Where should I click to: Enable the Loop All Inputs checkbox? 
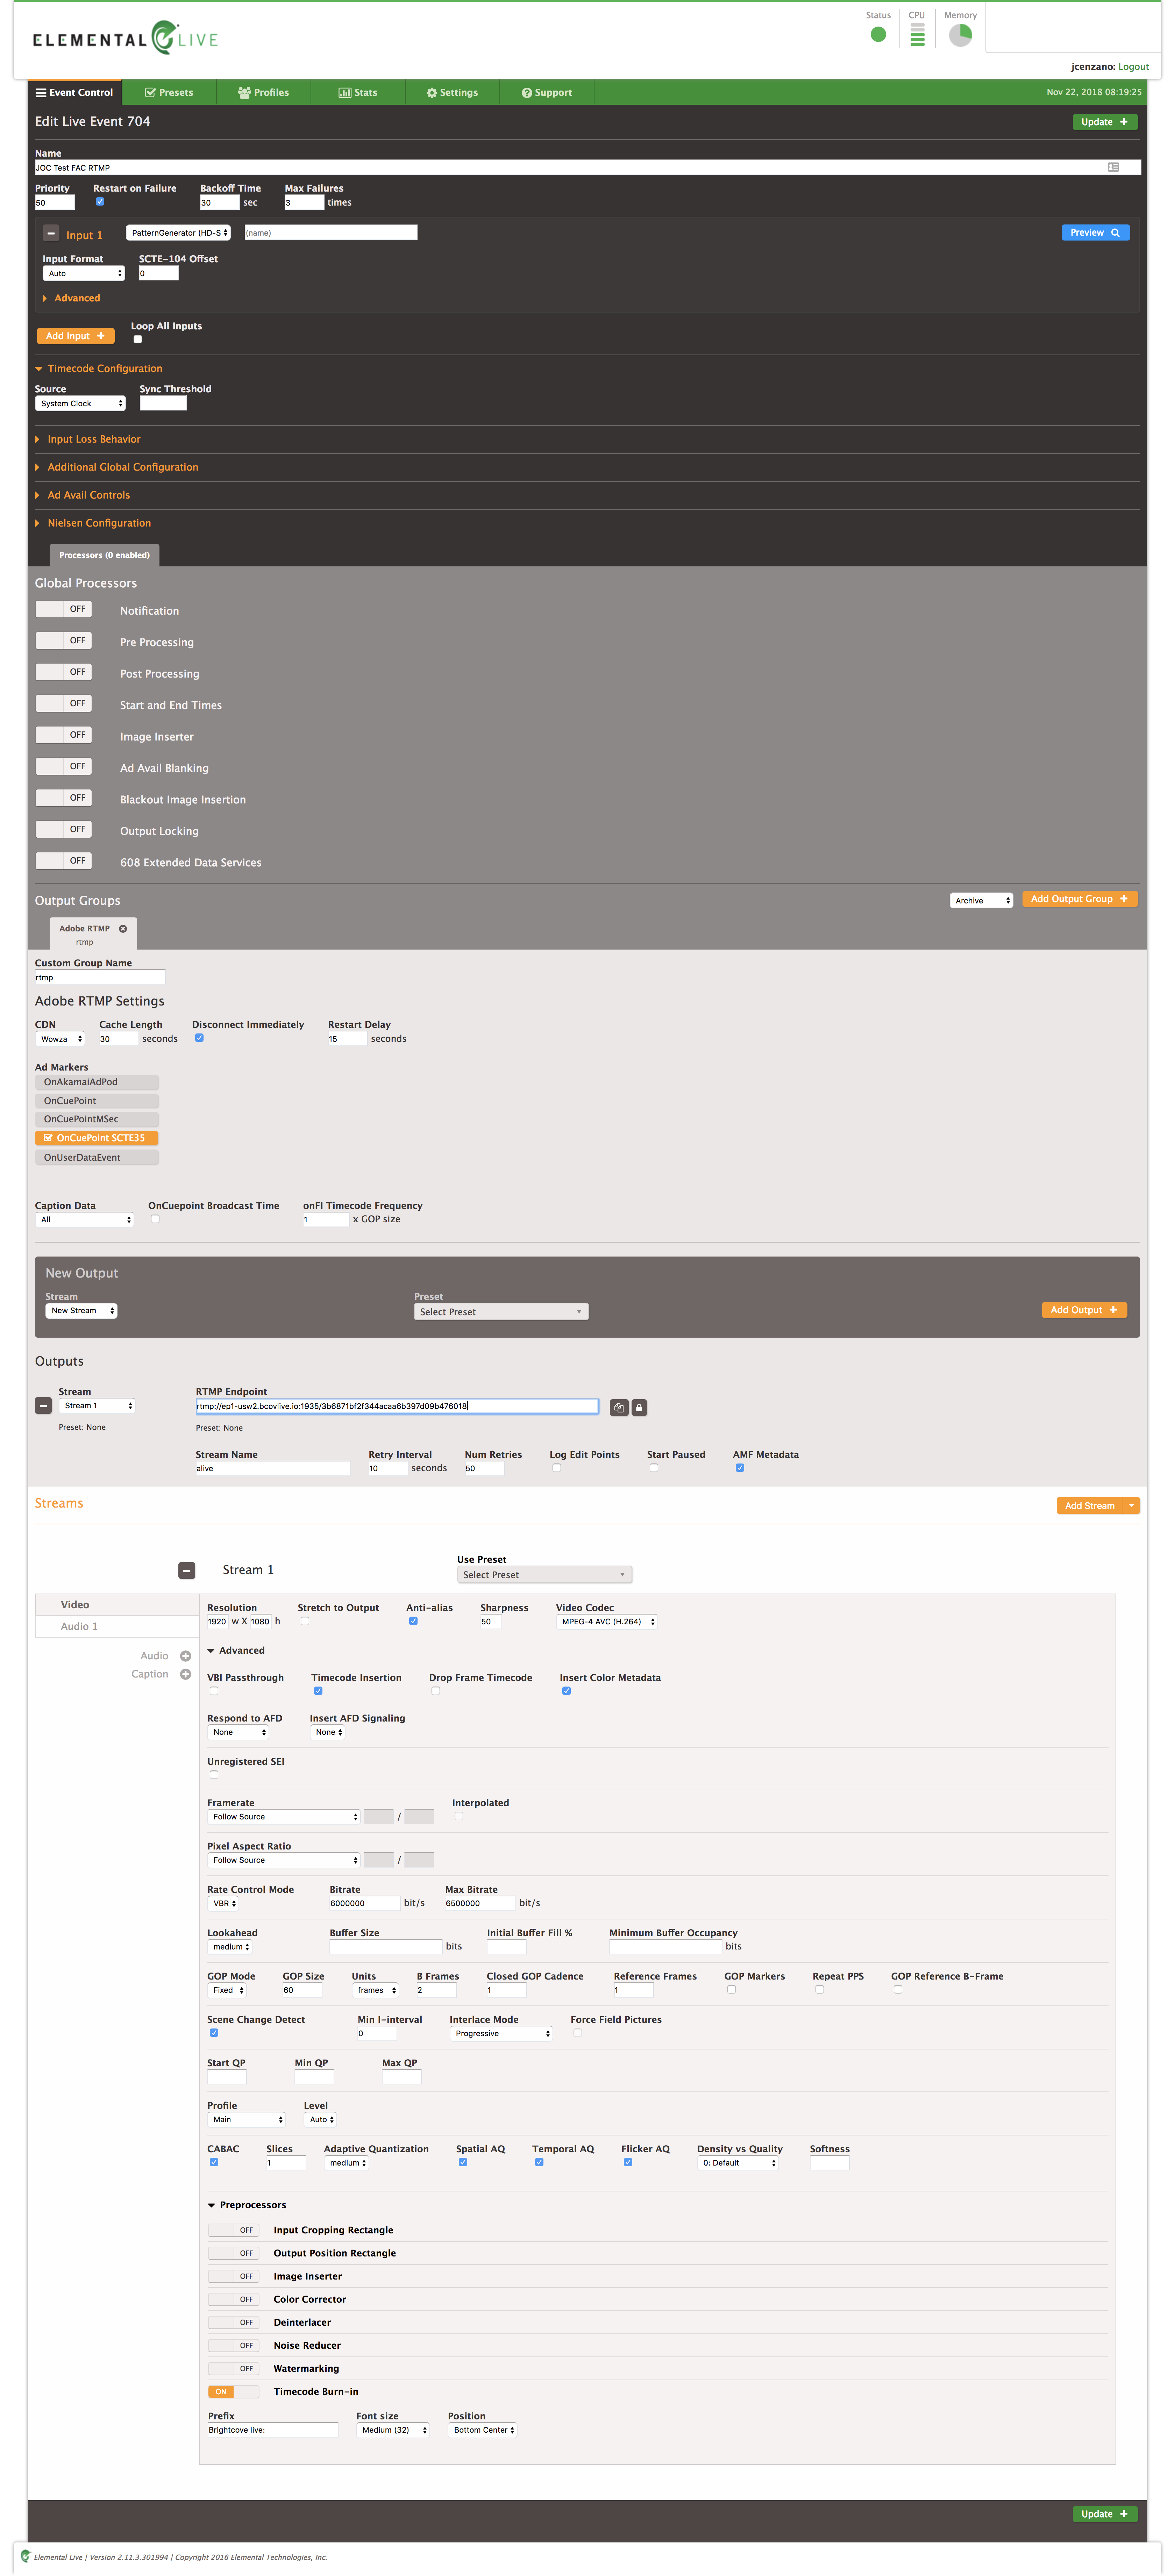138,339
